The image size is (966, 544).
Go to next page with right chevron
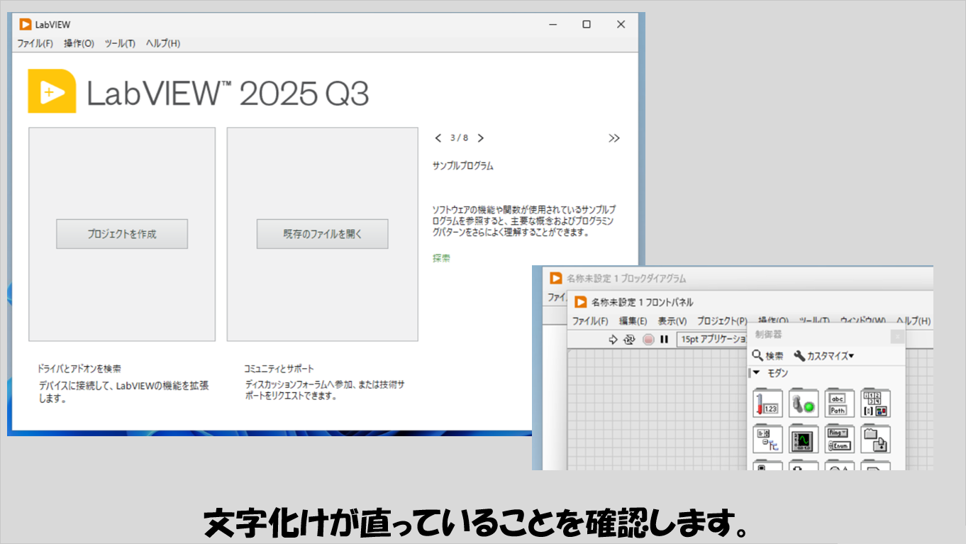pyautogui.click(x=481, y=138)
